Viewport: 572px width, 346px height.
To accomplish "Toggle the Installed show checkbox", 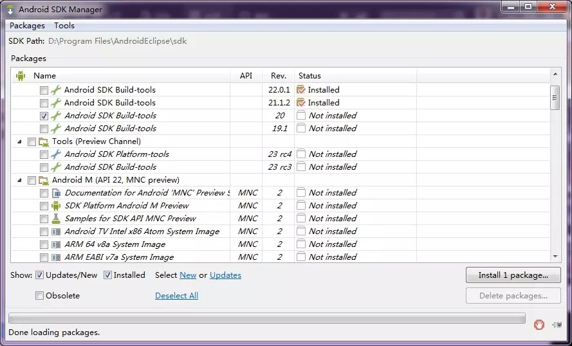I will click(107, 275).
